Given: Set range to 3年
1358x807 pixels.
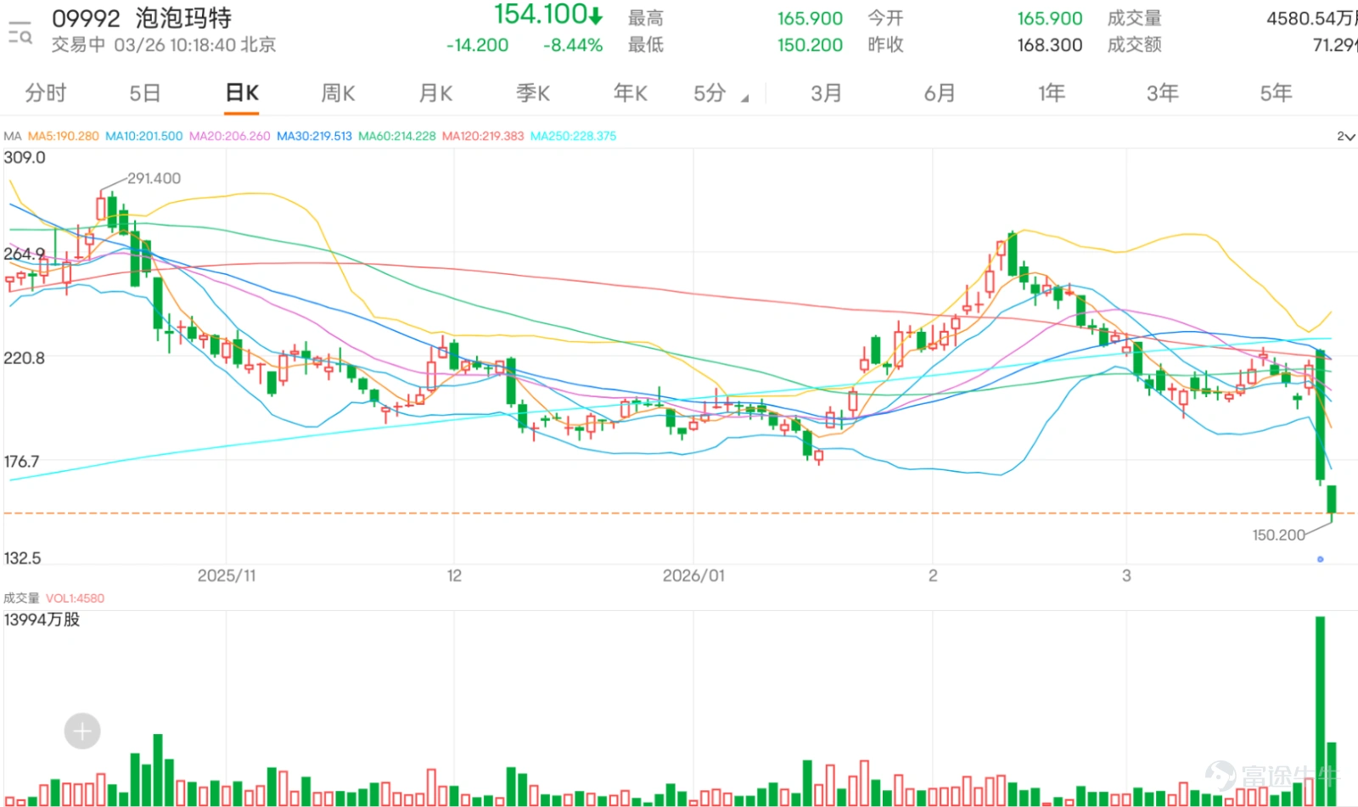Looking at the screenshot, I should pyautogui.click(x=1163, y=92).
